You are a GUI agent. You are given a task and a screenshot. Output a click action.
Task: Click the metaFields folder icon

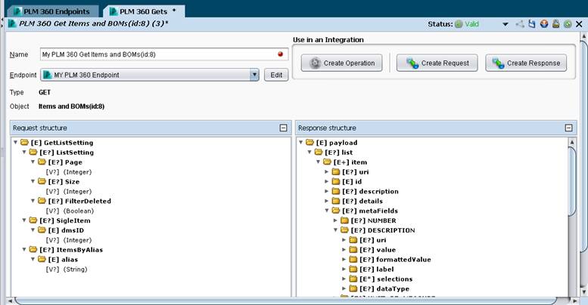pos(336,211)
